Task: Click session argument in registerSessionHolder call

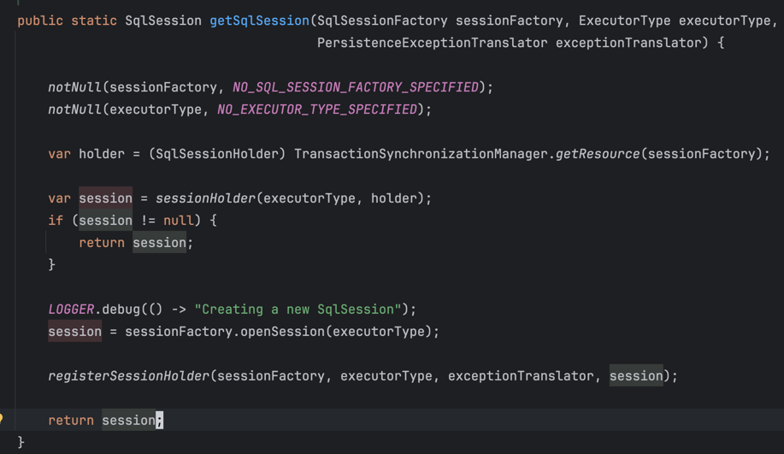Action: click(636, 375)
